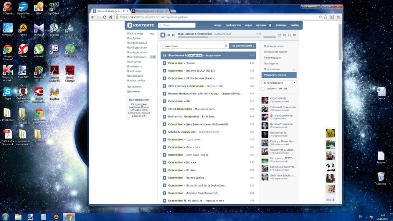Play the track Oxxxymiron – До Зимы
Screen dimensions: 393x221
click(164, 170)
